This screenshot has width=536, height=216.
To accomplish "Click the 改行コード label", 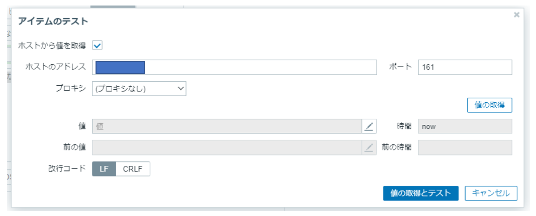I will click(x=67, y=169).
